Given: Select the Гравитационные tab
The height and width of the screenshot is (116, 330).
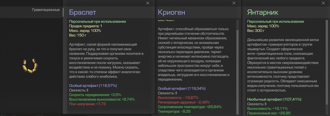Looking at the screenshot, I should (46, 10).
